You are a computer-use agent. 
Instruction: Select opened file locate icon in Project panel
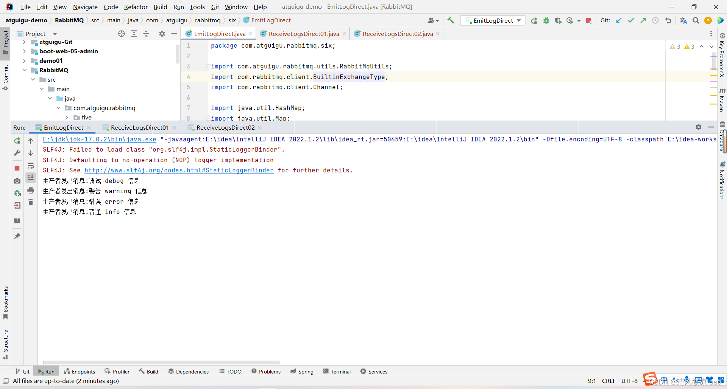122,34
